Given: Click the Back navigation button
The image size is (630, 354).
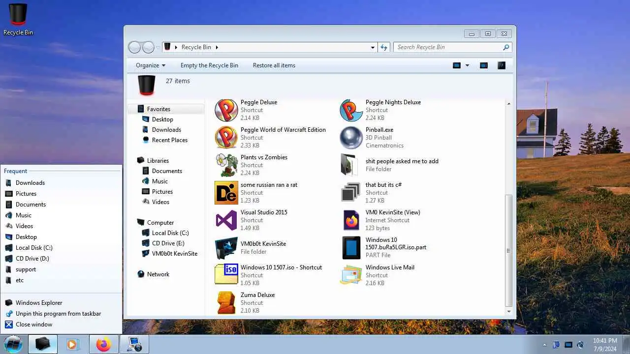Looking at the screenshot, I should coord(134,47).
